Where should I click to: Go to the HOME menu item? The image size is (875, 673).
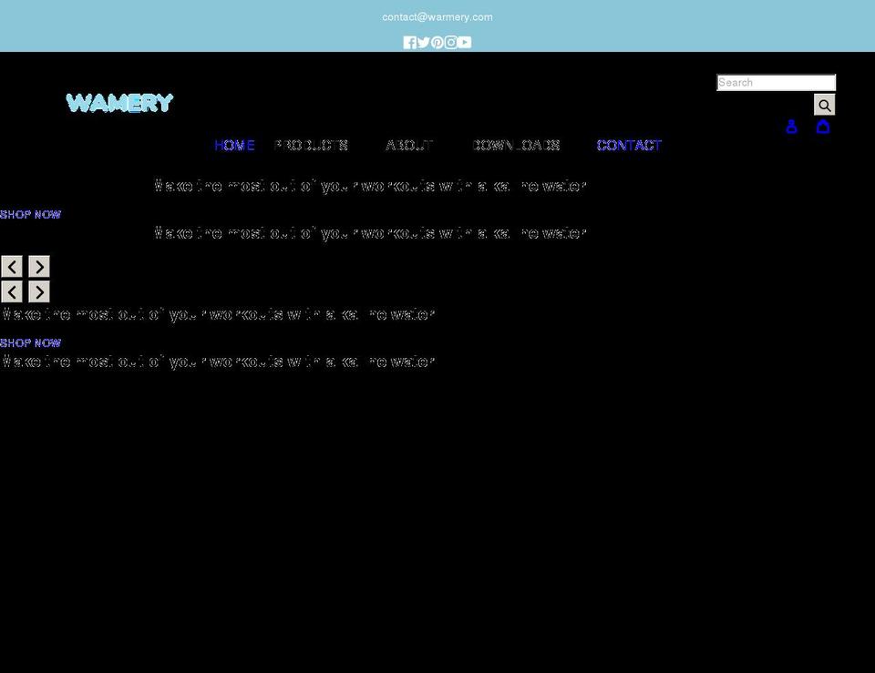click(x=234, y=146)
